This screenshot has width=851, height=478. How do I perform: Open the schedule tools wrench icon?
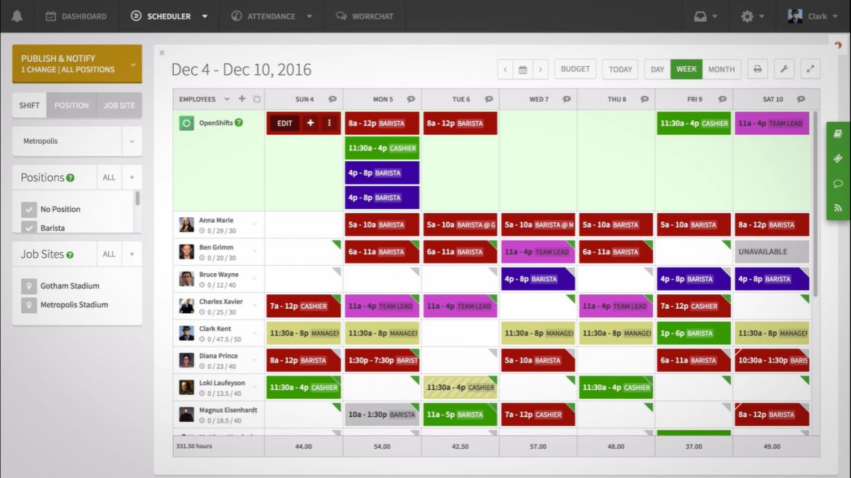[x=783, y=69]
